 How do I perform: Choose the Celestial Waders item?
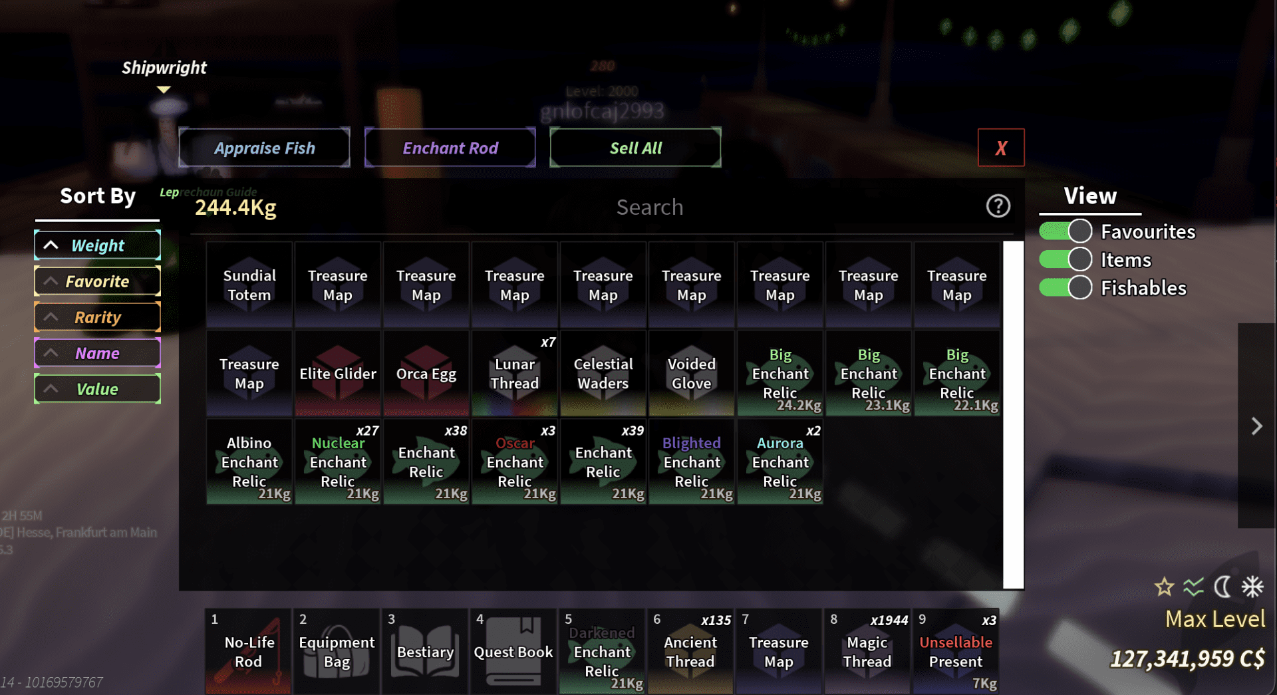pyautogui.click(x=603, y=374)
